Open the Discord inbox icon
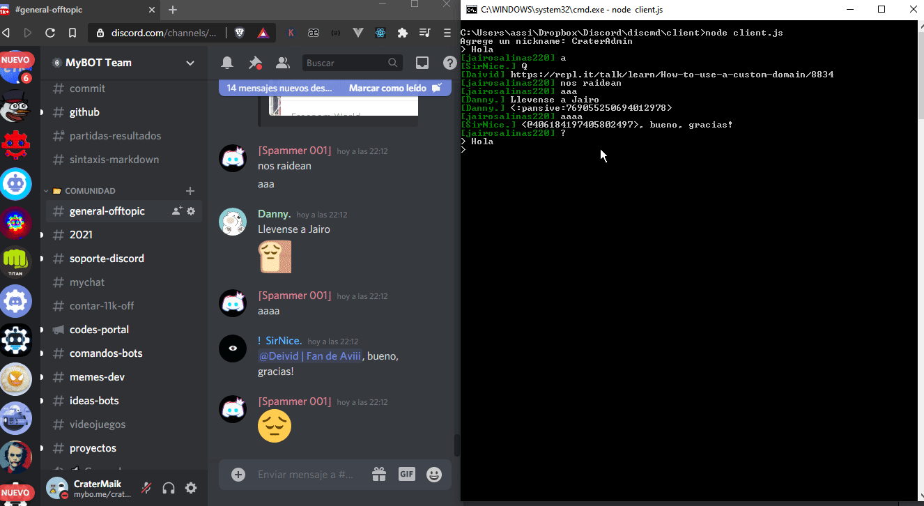 pyautogui.click(x=422, y=63)
